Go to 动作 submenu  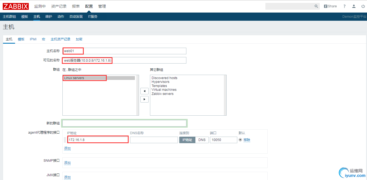tap(61, 17)
